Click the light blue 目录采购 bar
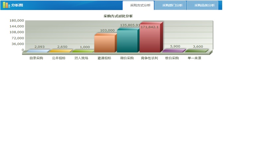Viewport: 272px width, 152px height. (x=38, y=51)
